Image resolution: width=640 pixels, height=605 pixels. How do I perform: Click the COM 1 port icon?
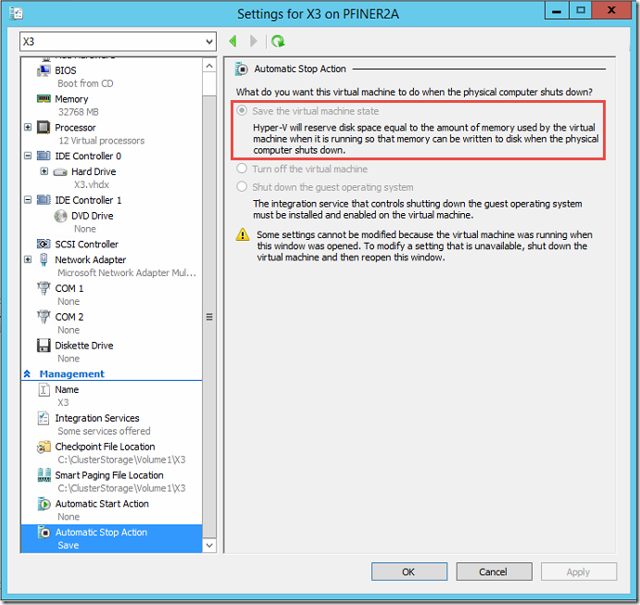click(44, 289)
